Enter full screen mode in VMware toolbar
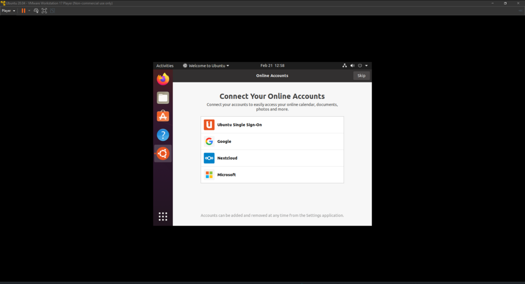Image resolution: width=525 pixels, height=284 pixels. tap(44, 11)
